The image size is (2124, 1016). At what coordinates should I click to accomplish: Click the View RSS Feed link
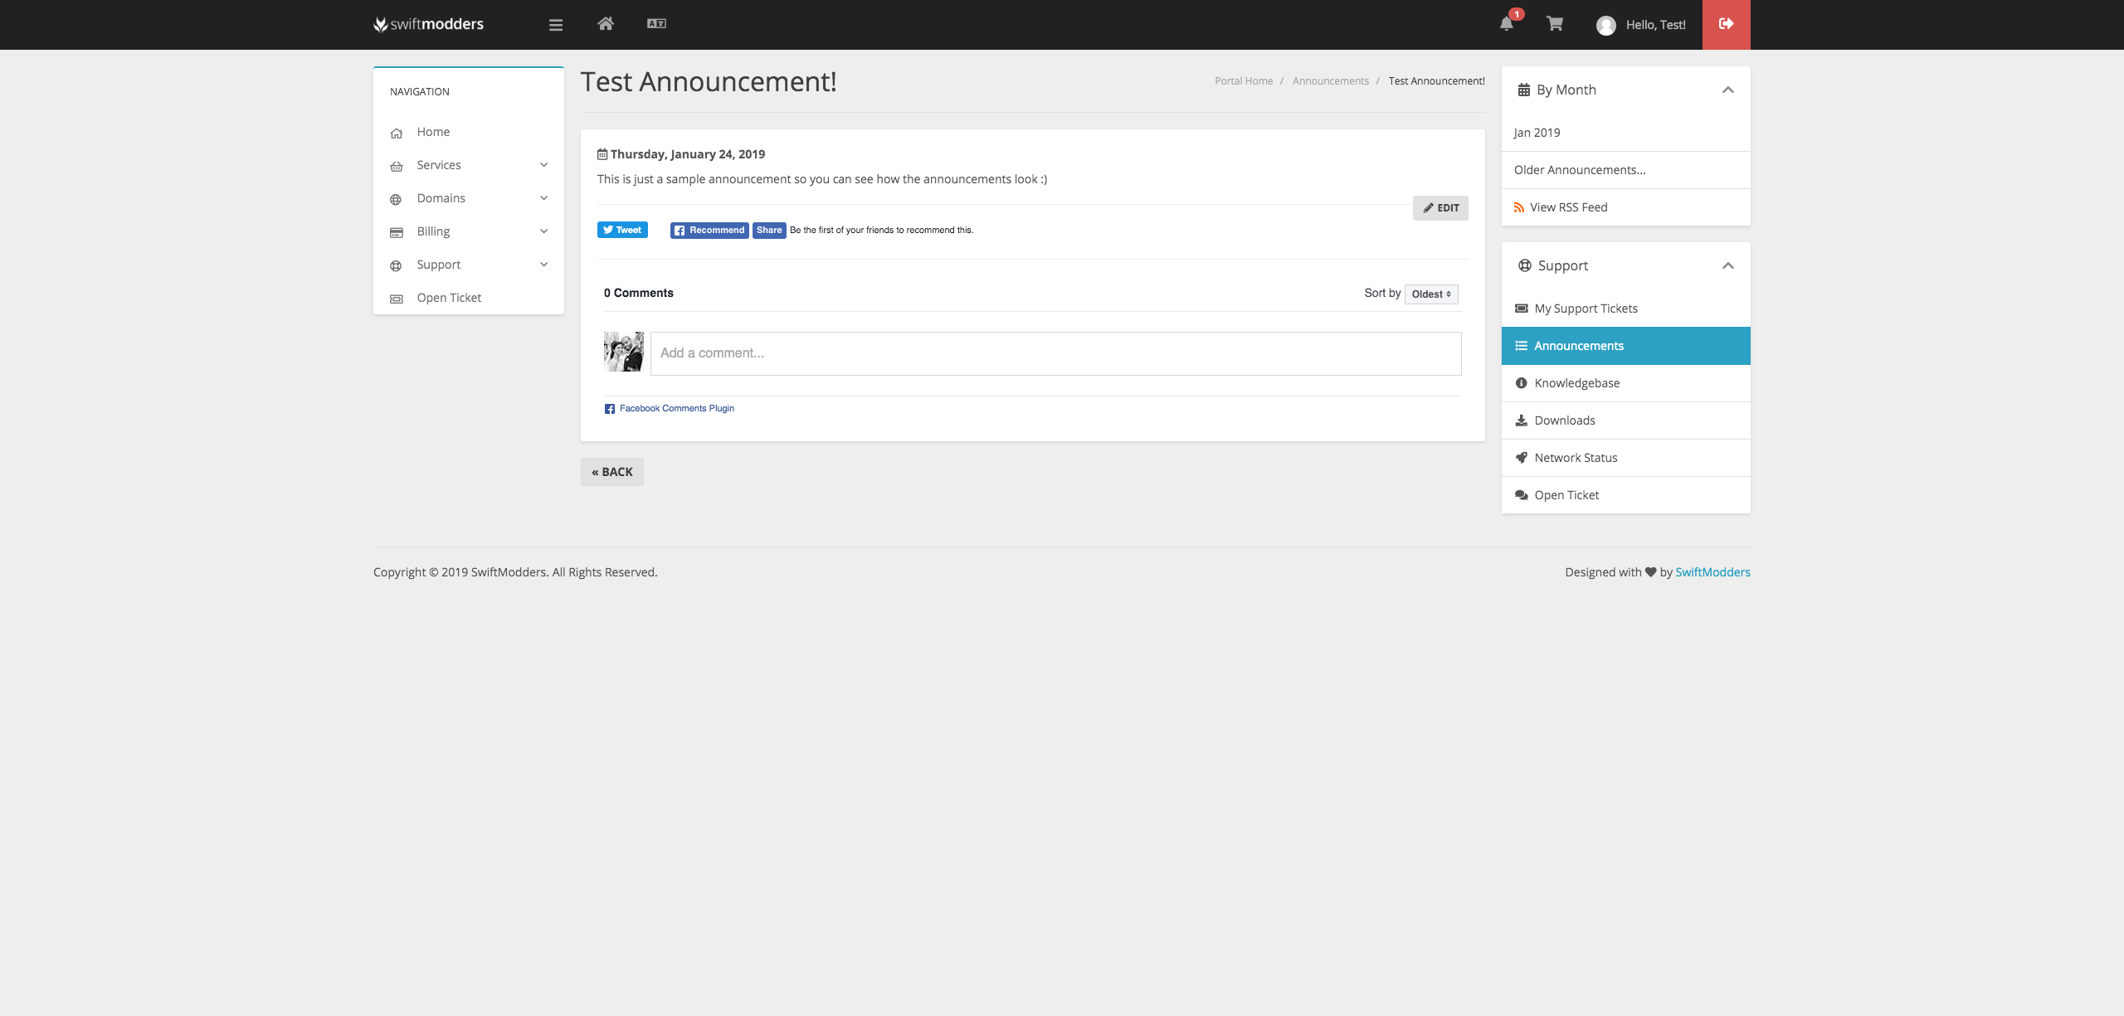tap(1568, 207)
